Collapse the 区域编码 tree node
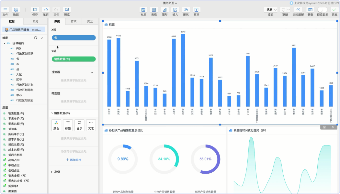 click(x=5, y=43)
